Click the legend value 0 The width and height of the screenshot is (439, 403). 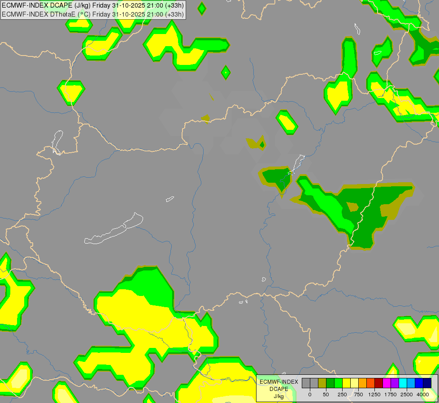click(x=310, y=394)
